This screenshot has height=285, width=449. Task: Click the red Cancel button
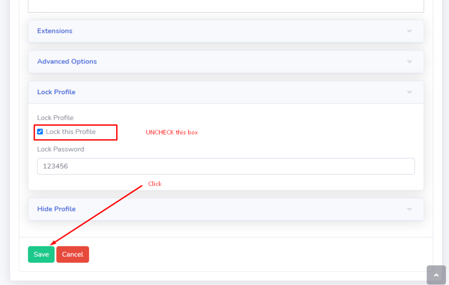73,254
